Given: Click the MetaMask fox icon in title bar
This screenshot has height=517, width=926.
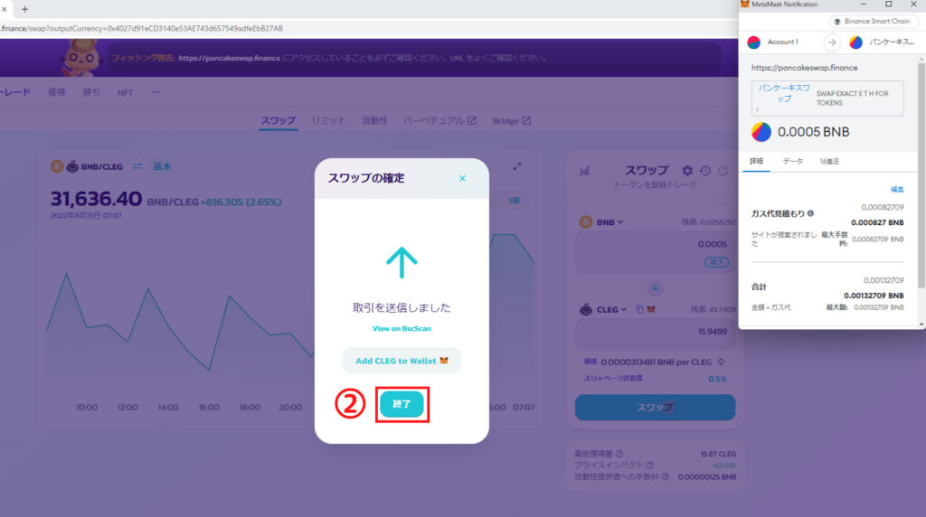Looking at the screenshot, I should pyautogui.click(x=745, y=5).
